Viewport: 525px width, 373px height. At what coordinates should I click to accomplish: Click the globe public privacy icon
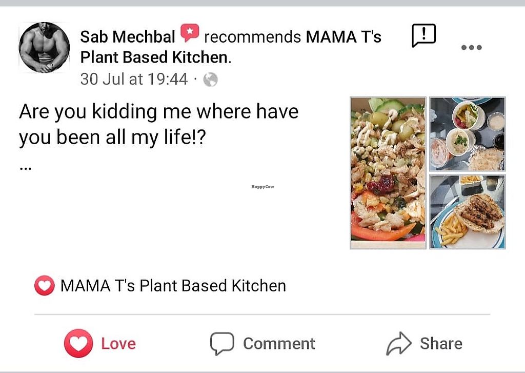pyautogui.click(x=211, y=80)
